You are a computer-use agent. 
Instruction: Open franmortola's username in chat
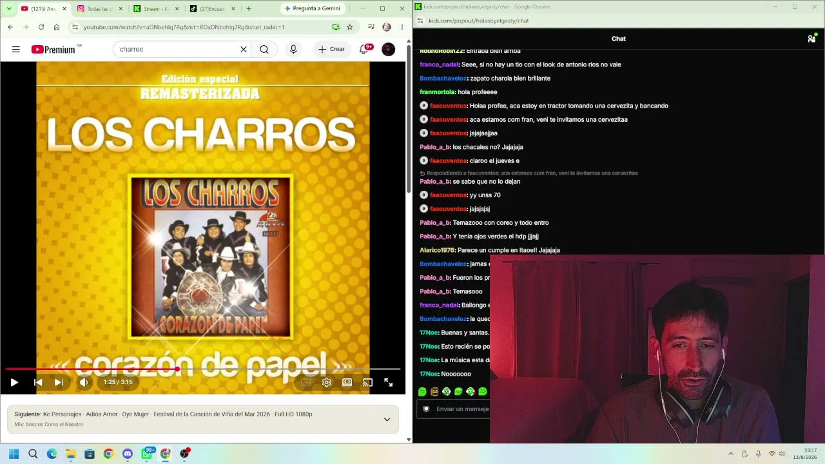click(x=437, y=92)
